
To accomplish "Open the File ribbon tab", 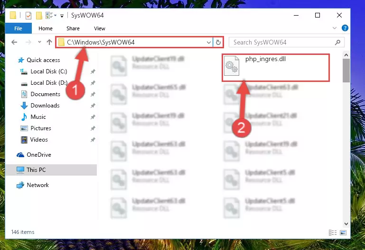I will tap(18, 28).
